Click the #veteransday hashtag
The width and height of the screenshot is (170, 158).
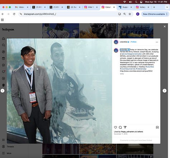pos(141,69)
